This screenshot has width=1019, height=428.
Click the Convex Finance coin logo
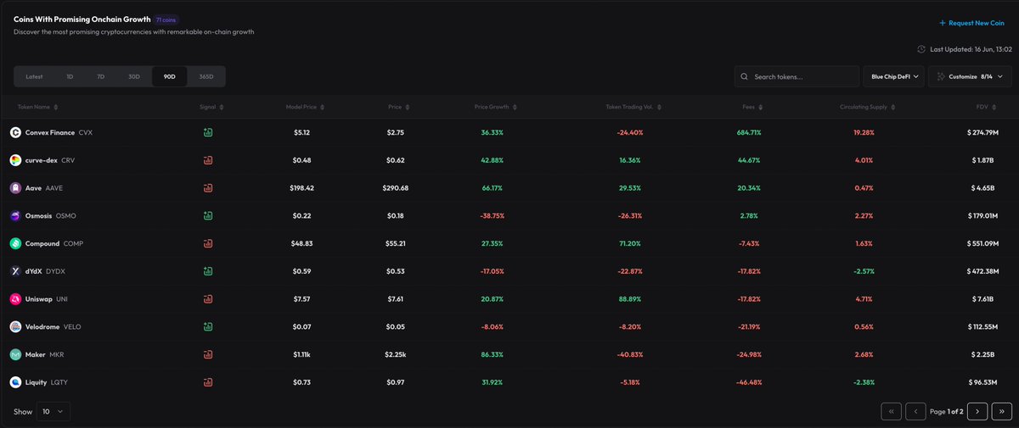tap(15, 133)
